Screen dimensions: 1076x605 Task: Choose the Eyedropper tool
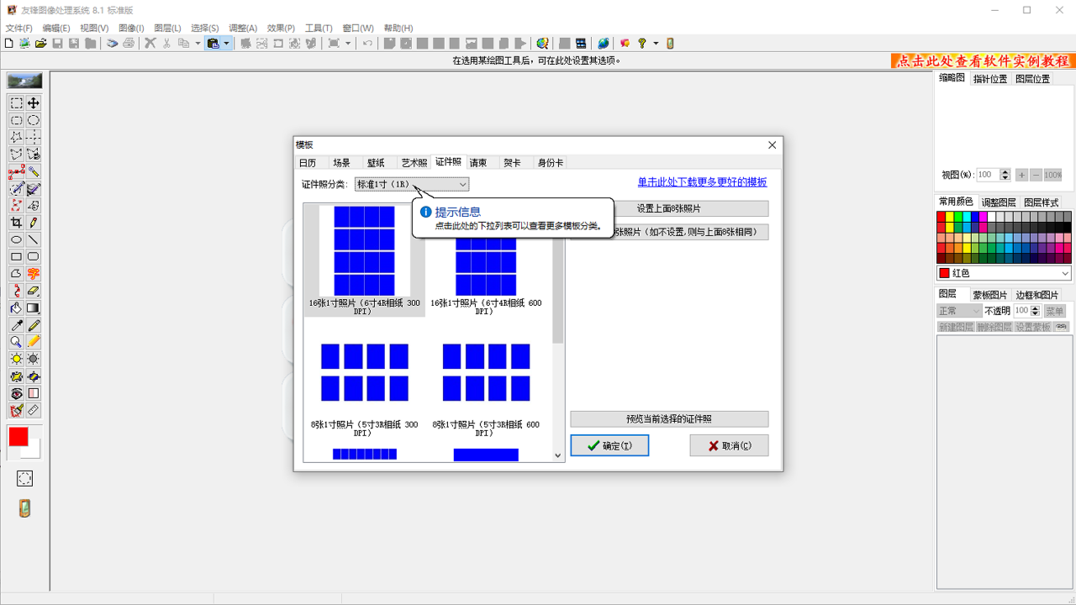click(x=16, y=325)
